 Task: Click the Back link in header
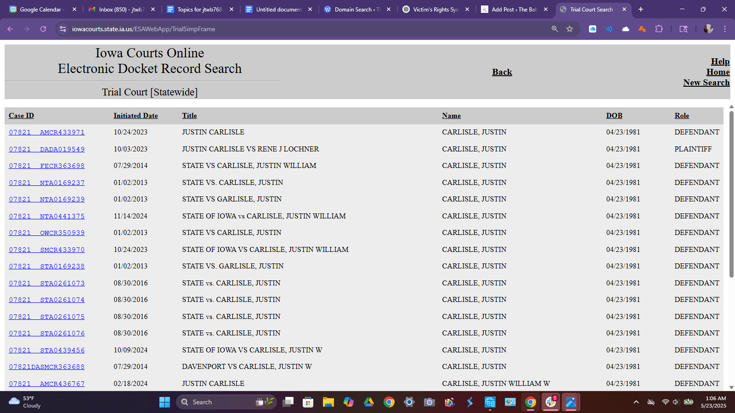502,72
